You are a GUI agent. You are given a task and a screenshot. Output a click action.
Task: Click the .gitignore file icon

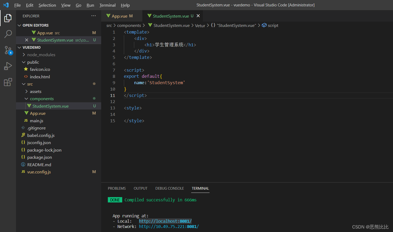click(23, 128)
